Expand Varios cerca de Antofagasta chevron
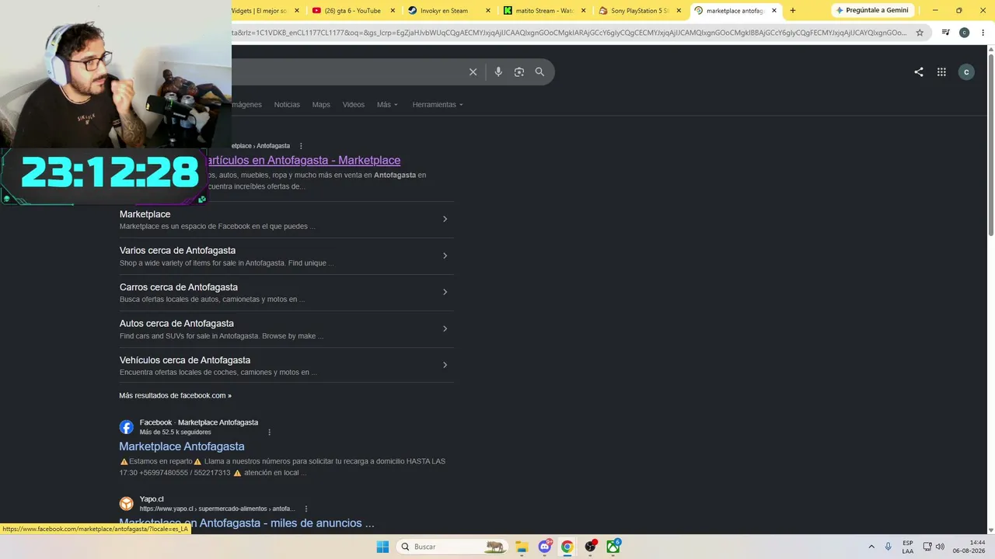This screenshot has height=559, width=995. point(445,255)
